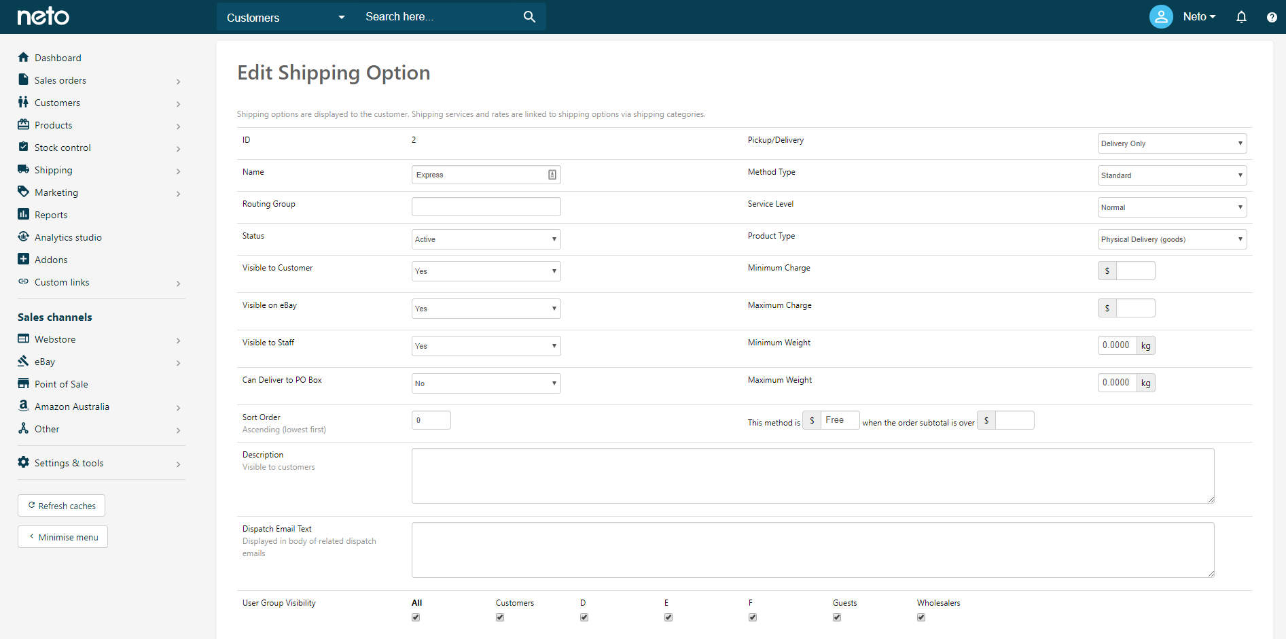Open the Service Level dropdown

1173,207
